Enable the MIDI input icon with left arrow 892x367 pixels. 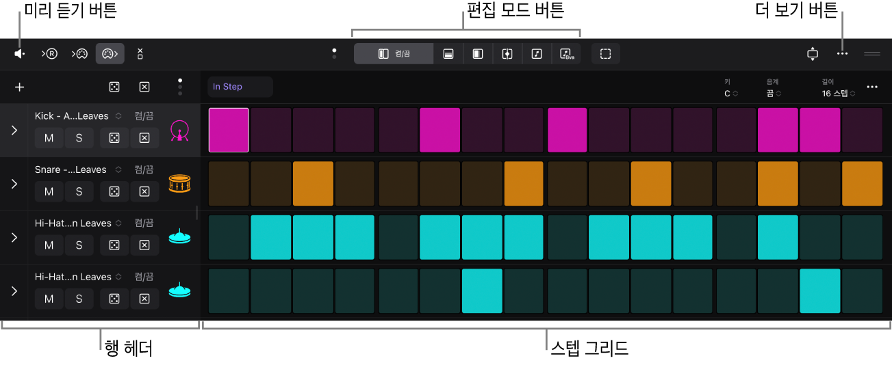(79, 53)
